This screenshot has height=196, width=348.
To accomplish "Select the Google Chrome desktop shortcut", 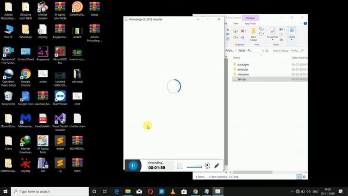I will click(26, 77).
